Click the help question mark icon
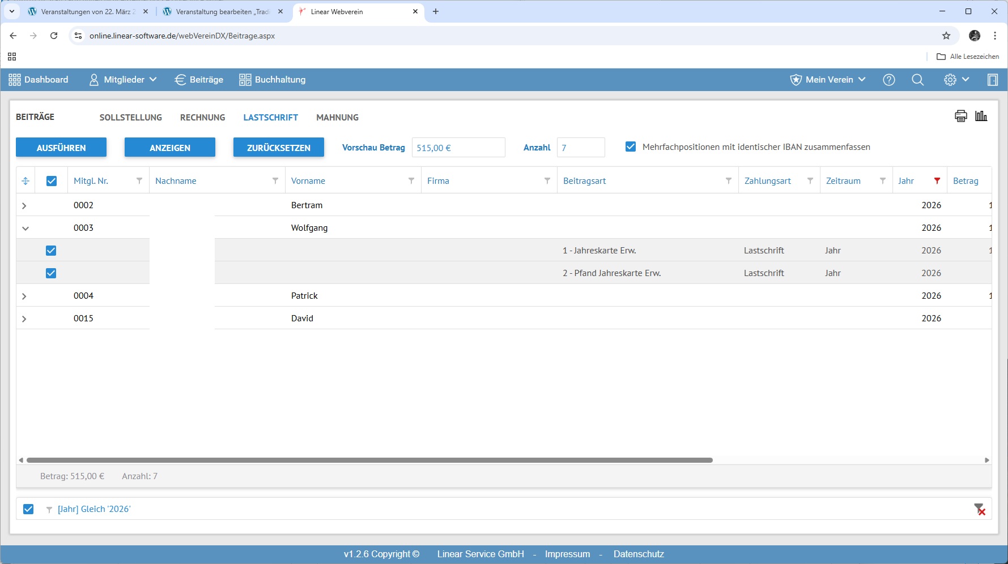This screenshot has height=564, width=1008. 888,80
